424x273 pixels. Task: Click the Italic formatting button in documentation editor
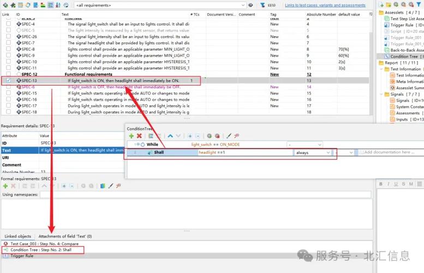pos(387,184)
